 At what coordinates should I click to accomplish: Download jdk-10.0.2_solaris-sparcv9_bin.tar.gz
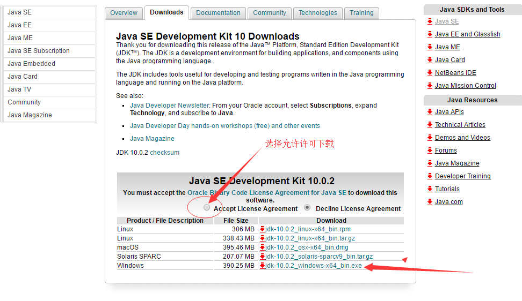click(319, 257)
